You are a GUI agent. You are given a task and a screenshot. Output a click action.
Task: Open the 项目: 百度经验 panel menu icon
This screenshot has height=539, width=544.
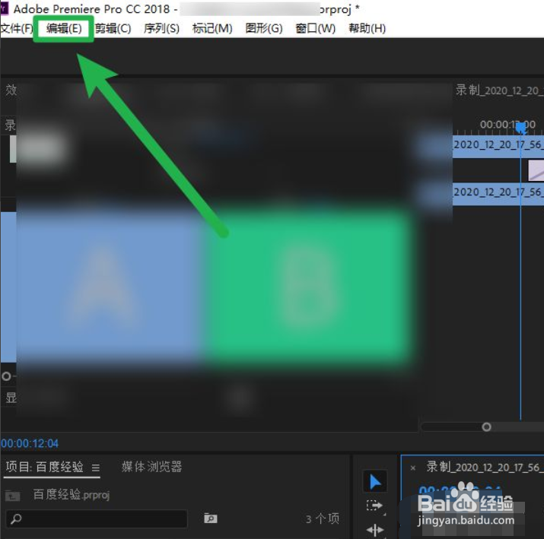pos(96,468)
